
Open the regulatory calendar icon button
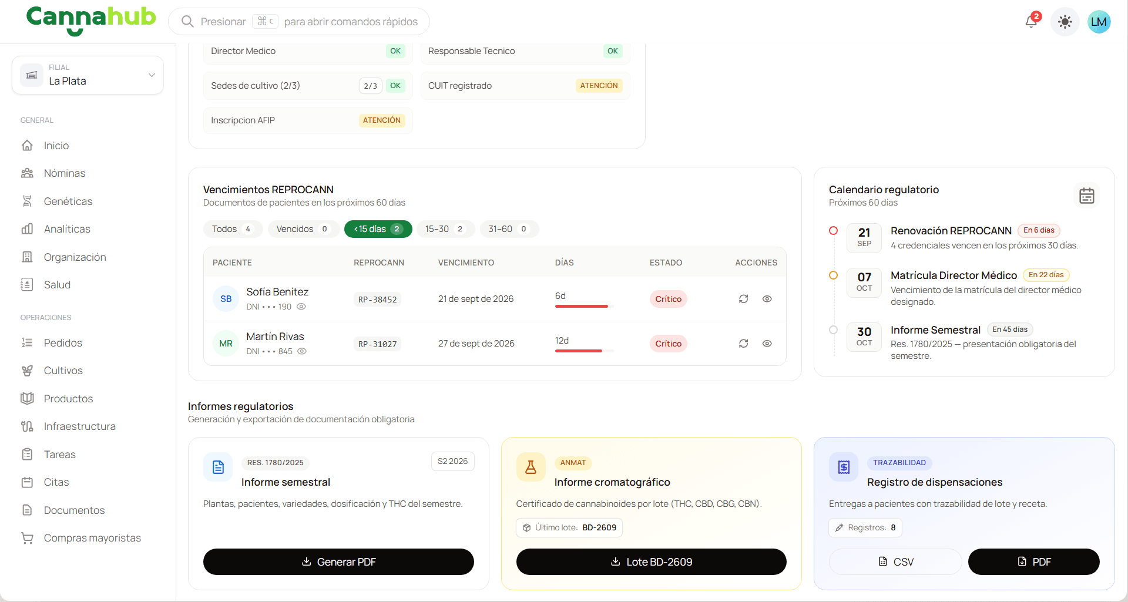(x=1087, y=196)
